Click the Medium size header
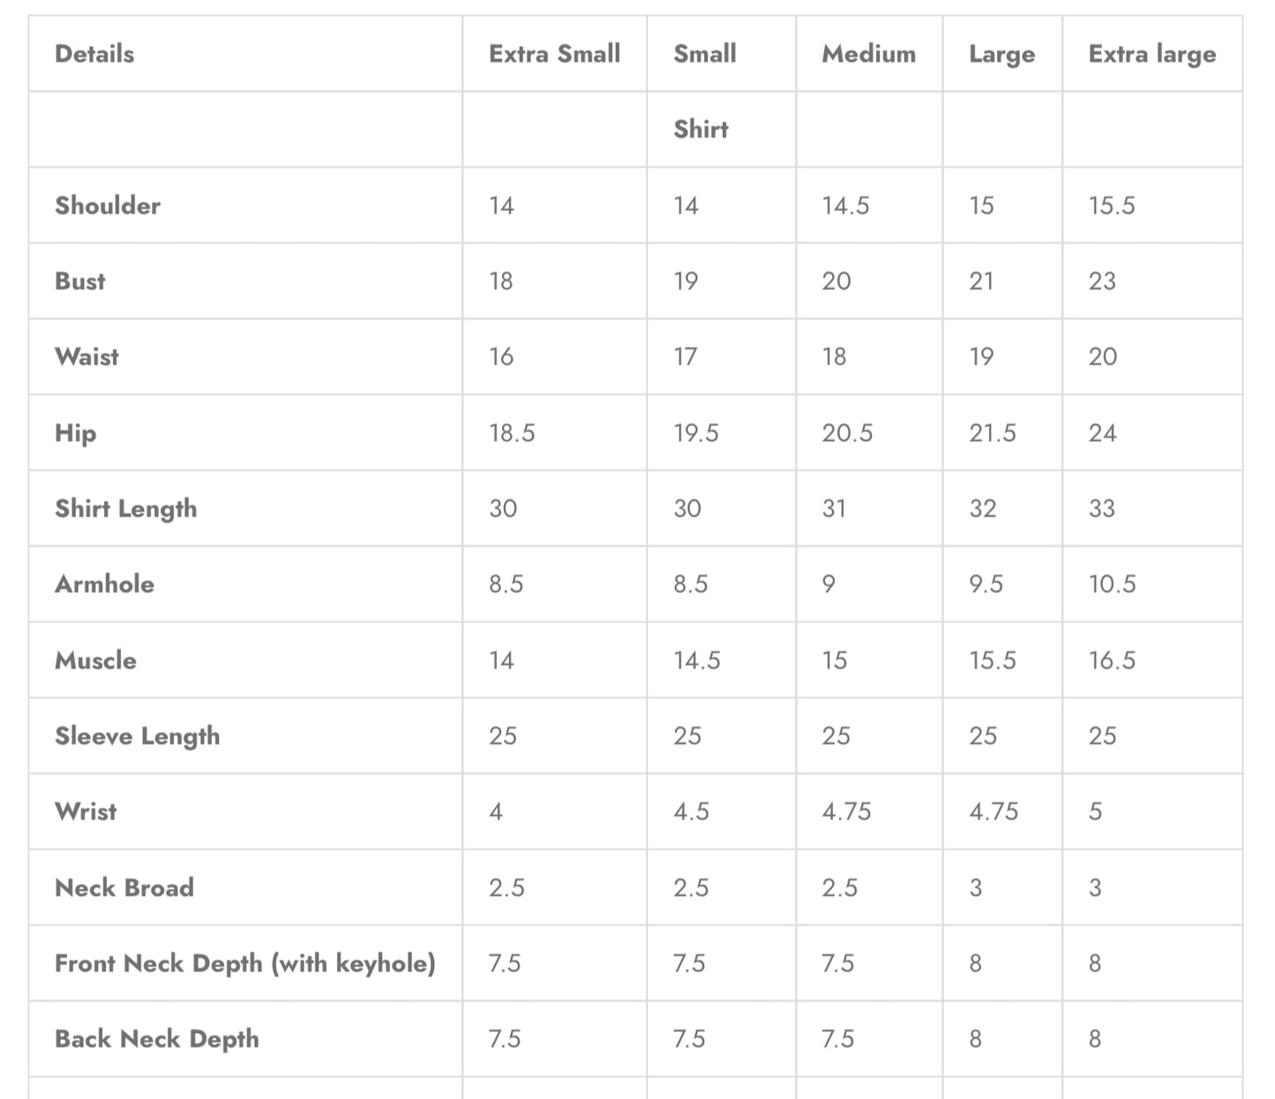 (x=868, y=54)
